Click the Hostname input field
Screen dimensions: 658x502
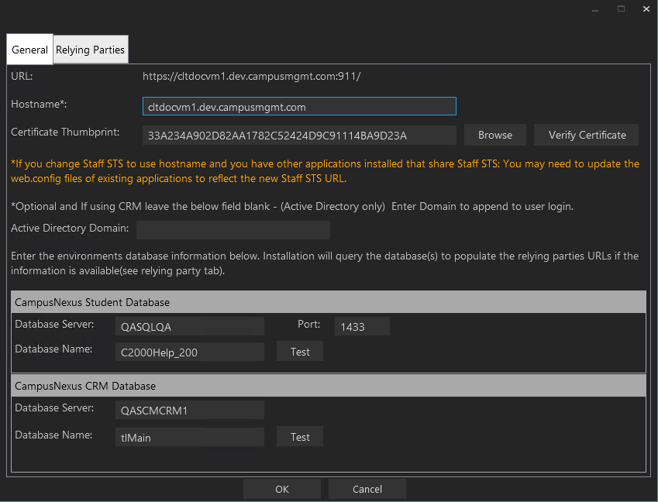click(298, 105)
